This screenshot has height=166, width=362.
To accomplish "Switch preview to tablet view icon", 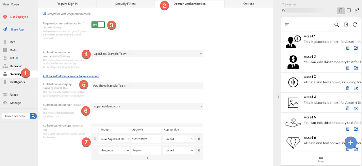I will point(349,10).
